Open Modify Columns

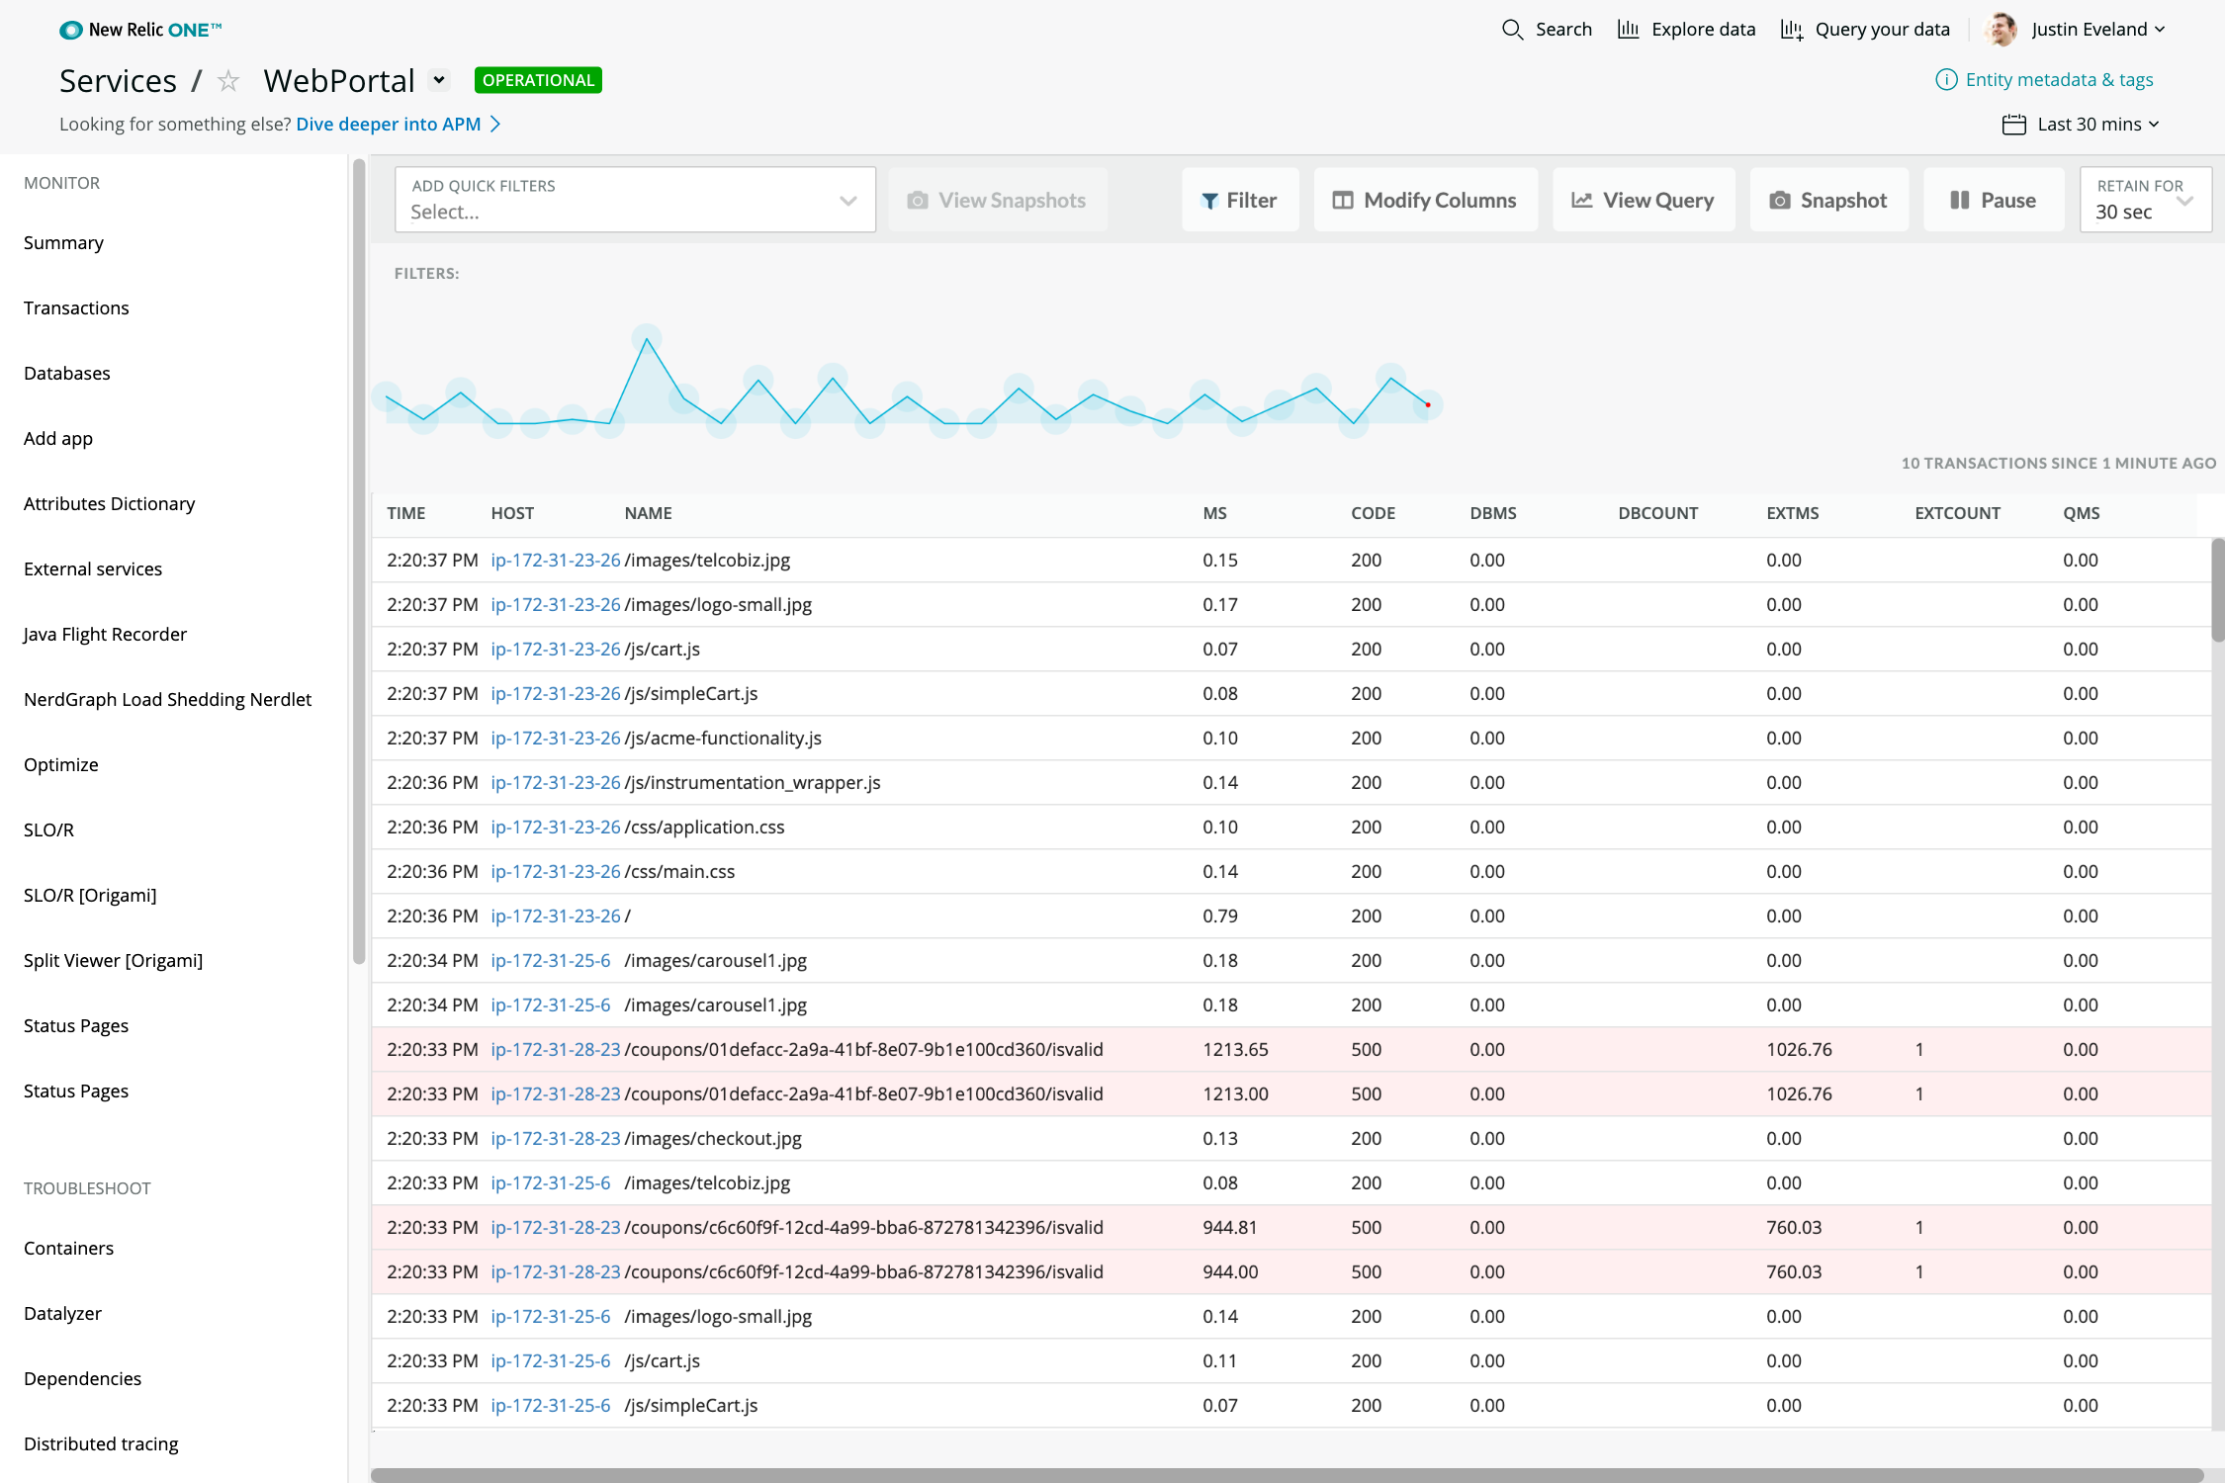(x=1425, y=201)
